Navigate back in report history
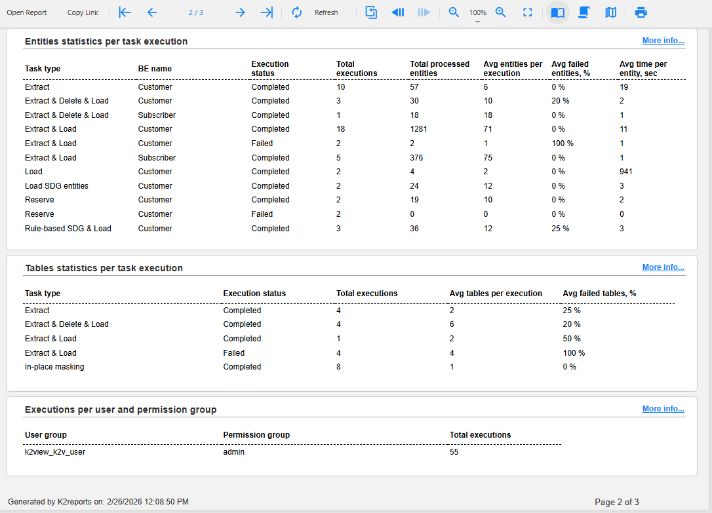Screen dimensions: 712x513 397,12
